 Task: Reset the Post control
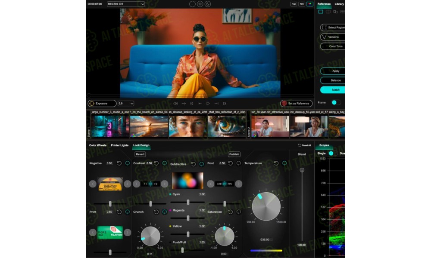230,163
